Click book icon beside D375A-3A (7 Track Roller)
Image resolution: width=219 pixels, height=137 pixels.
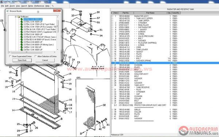22,30
